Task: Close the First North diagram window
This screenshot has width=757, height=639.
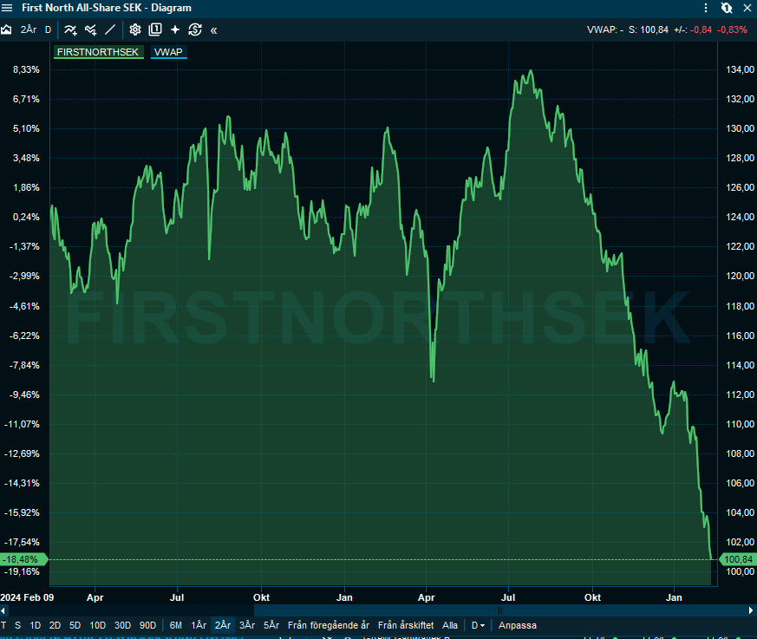Action: tap(747, 8)
